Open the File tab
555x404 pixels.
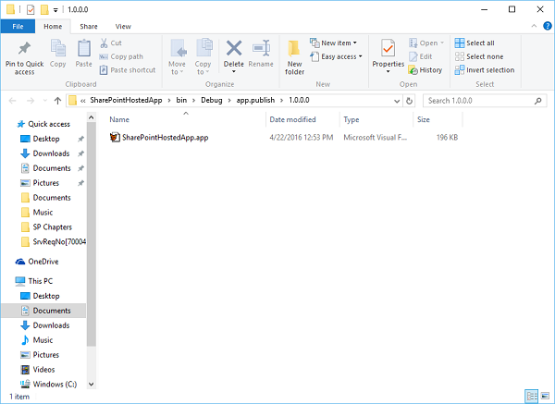click(18, 27)
